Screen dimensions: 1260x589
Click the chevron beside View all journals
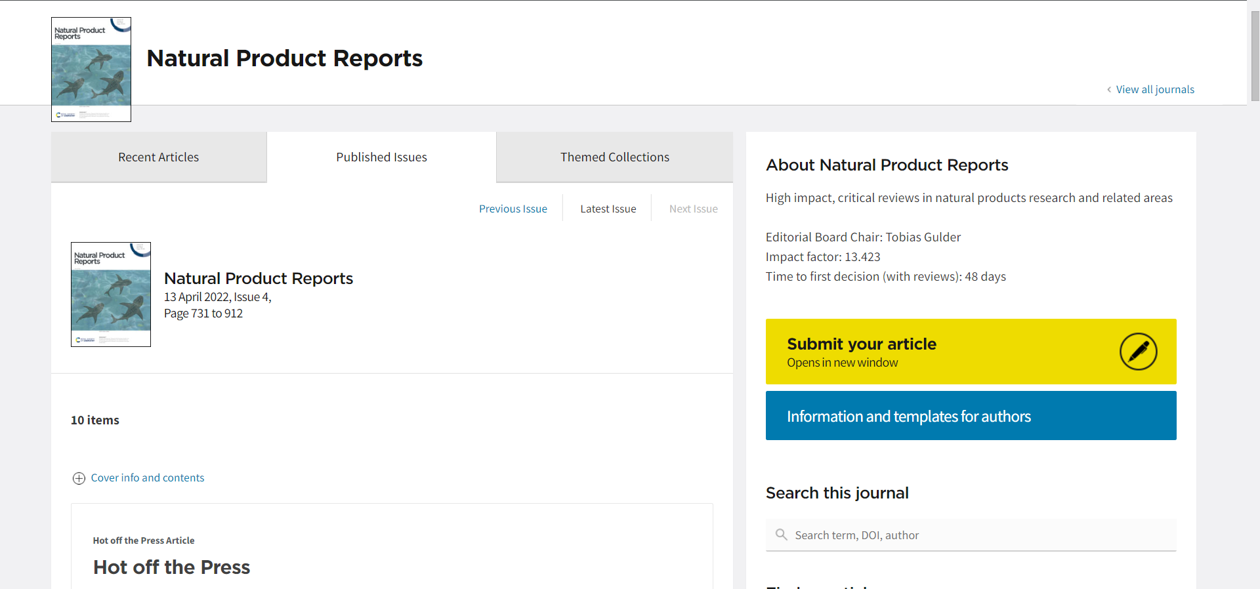coord(1109,89)
